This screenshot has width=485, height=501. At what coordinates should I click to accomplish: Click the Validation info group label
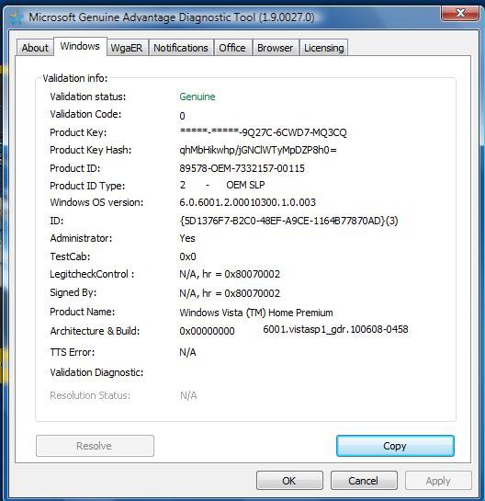tap(75, 78)
